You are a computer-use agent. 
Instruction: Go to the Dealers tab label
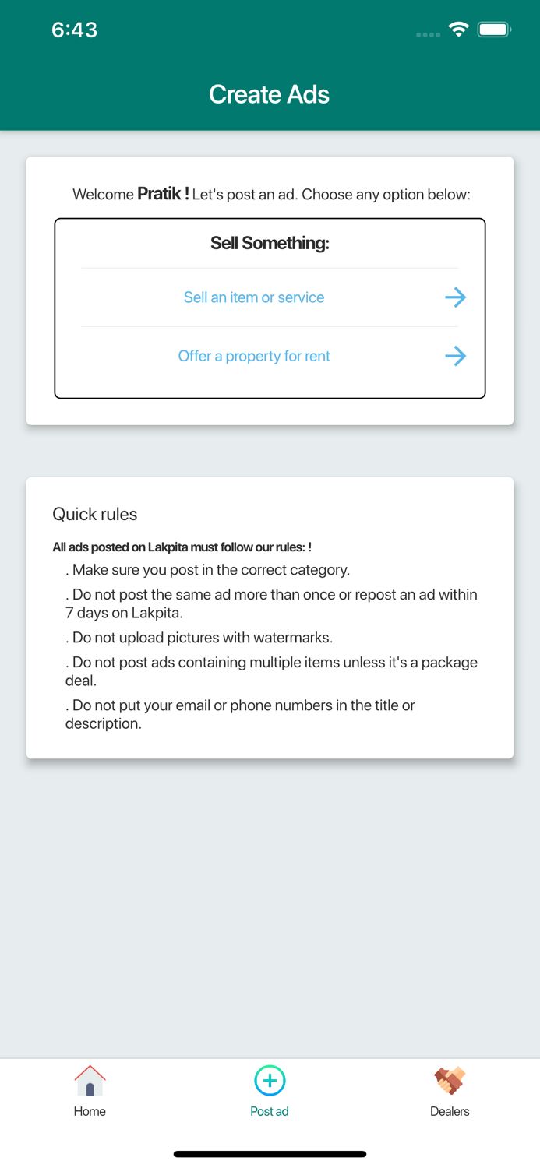450,1111
